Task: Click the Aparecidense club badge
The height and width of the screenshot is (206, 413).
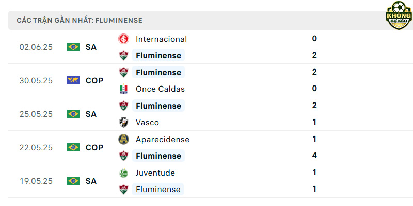Action: pos(123,139)
